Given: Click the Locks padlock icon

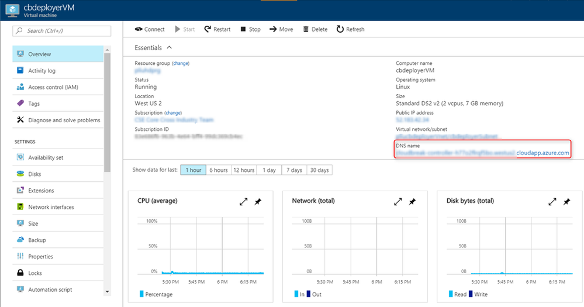Looking at the screenshot, I should [20, 272].
